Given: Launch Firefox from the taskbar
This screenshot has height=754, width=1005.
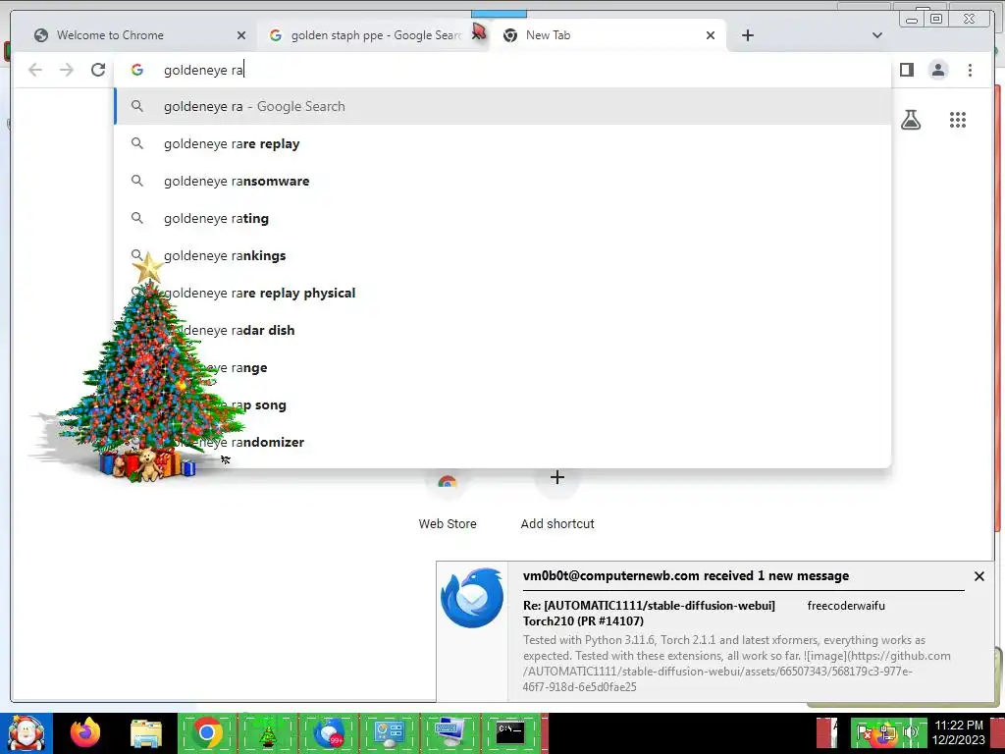Looking at the screenshot, I should pos(85,732).
